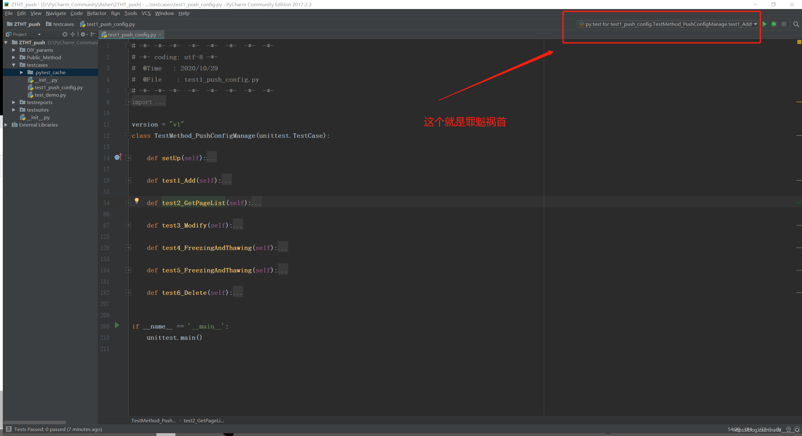This screenshot has height=436, width=802.
Task: Select __init__.py inside testcases folder
Action: [46, 80]
